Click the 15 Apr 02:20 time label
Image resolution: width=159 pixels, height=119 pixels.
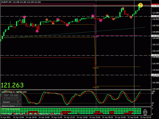tap(146, 117)
